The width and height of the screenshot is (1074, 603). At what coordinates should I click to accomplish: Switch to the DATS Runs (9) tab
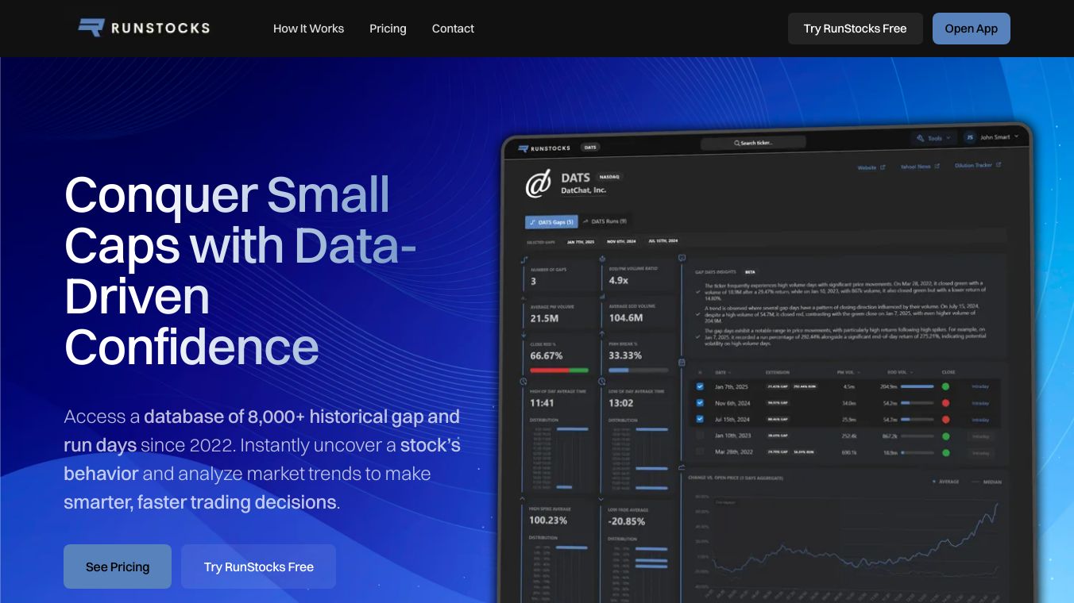[x=605, y=221]
